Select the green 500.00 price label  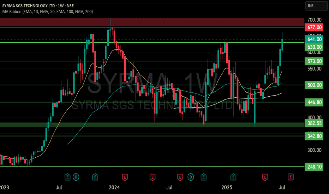pos(314,85)
